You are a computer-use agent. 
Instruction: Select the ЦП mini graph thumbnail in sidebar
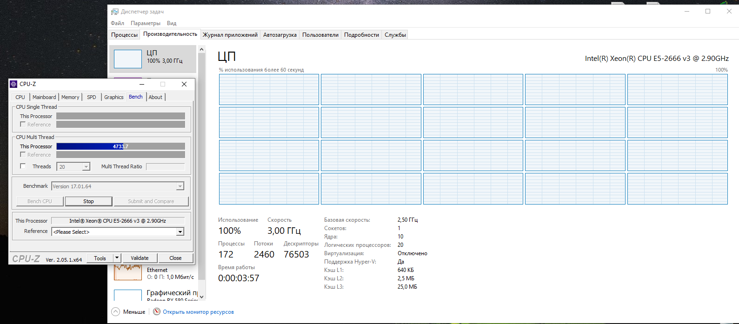click(x=128, y=59)
